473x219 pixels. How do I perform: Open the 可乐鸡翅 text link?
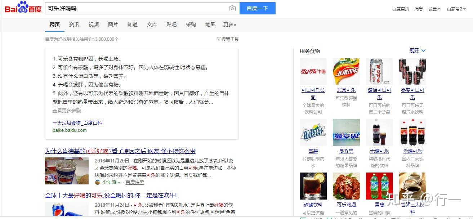pyautogui.click(x=346, y=205)
